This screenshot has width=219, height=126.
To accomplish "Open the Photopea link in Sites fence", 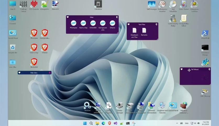I will pos(73,24).
